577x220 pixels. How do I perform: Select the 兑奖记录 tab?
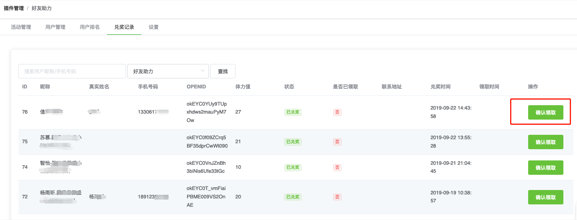pyautogui.click(x=124, y=27)
